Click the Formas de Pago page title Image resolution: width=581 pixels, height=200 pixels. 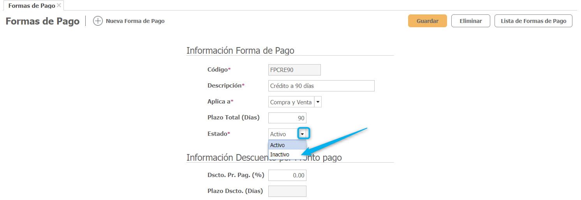42,21
